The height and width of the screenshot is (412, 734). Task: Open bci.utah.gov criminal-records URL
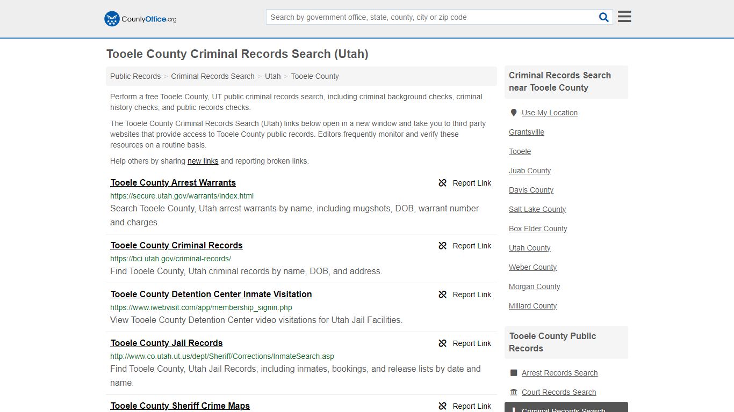pyautogui.click(x=170, y=259)
